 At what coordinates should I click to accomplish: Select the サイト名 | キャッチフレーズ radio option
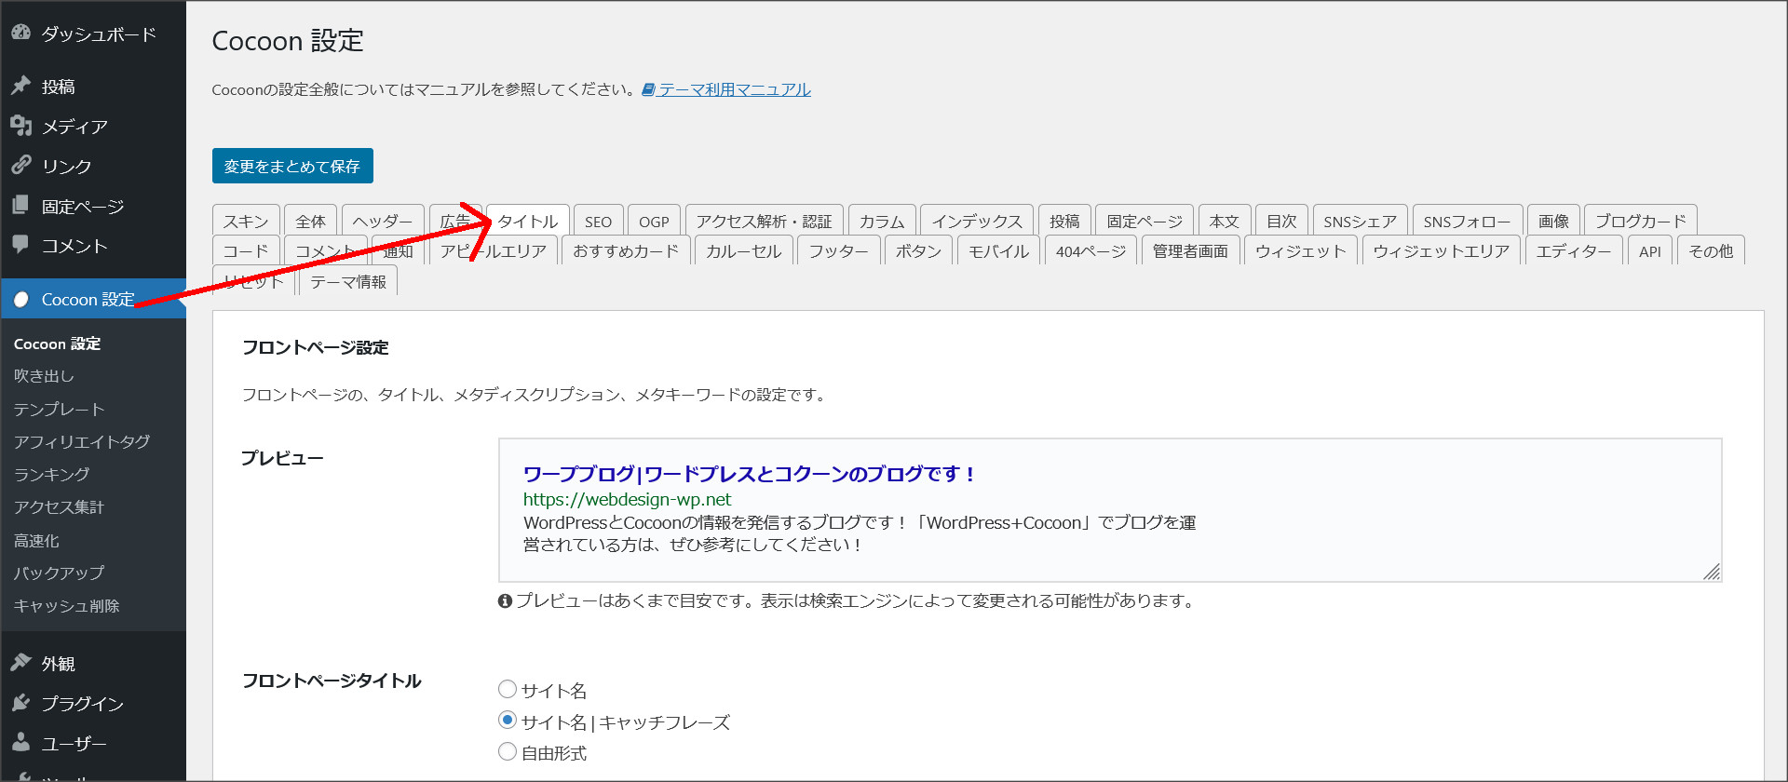508,720
